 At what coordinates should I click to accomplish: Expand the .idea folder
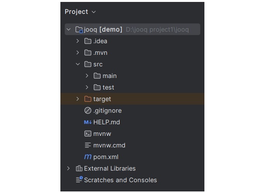78,41
